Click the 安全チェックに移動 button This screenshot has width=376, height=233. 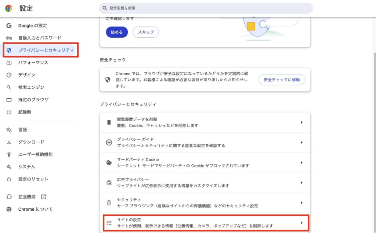click(x=282, y=79)
